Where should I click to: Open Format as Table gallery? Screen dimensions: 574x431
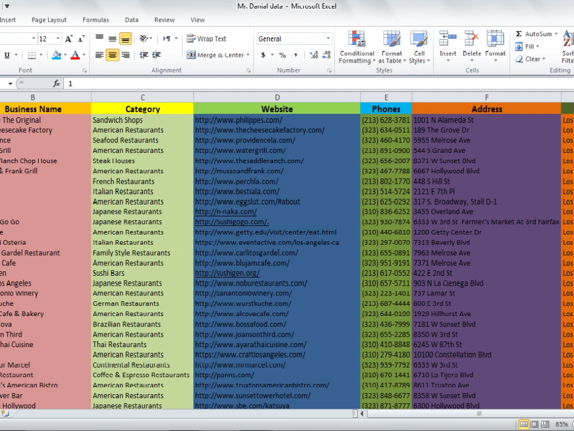click(391, 47)
